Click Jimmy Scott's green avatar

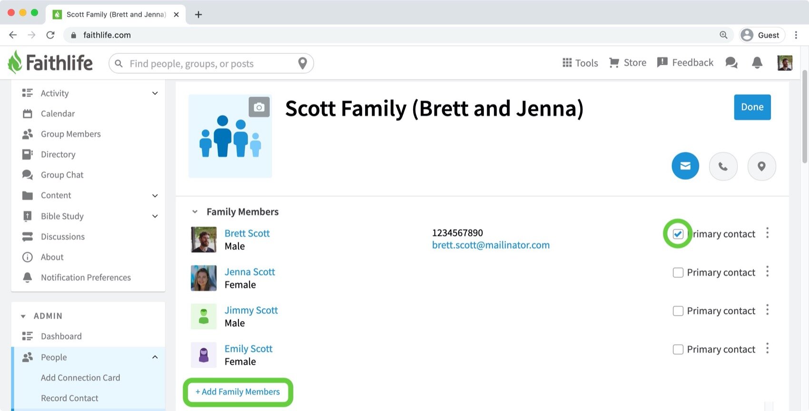tap(204, 316)
